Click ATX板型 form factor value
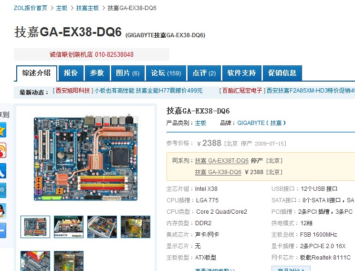 click(x=206, y=258)
